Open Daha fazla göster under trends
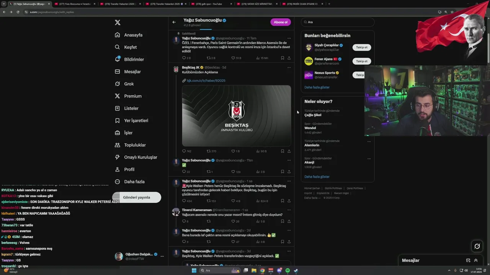The height and width of the screenshot is (275, 490). coord(317,176)
